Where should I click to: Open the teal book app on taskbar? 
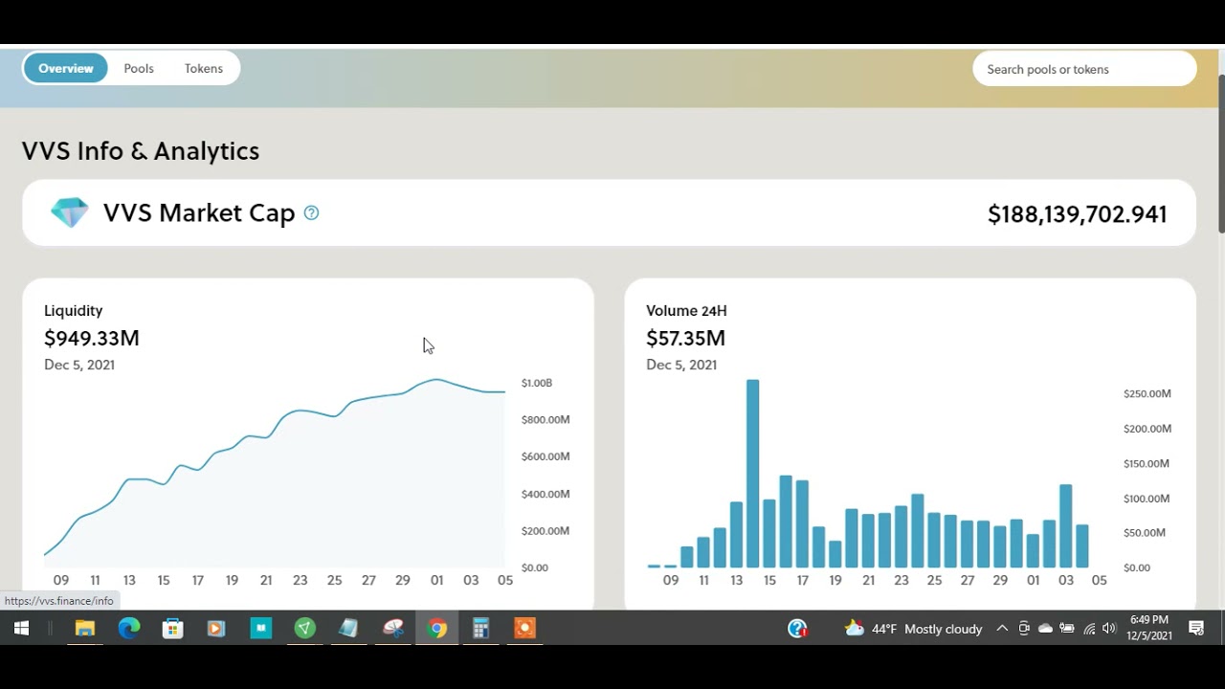tap(260, 629)
